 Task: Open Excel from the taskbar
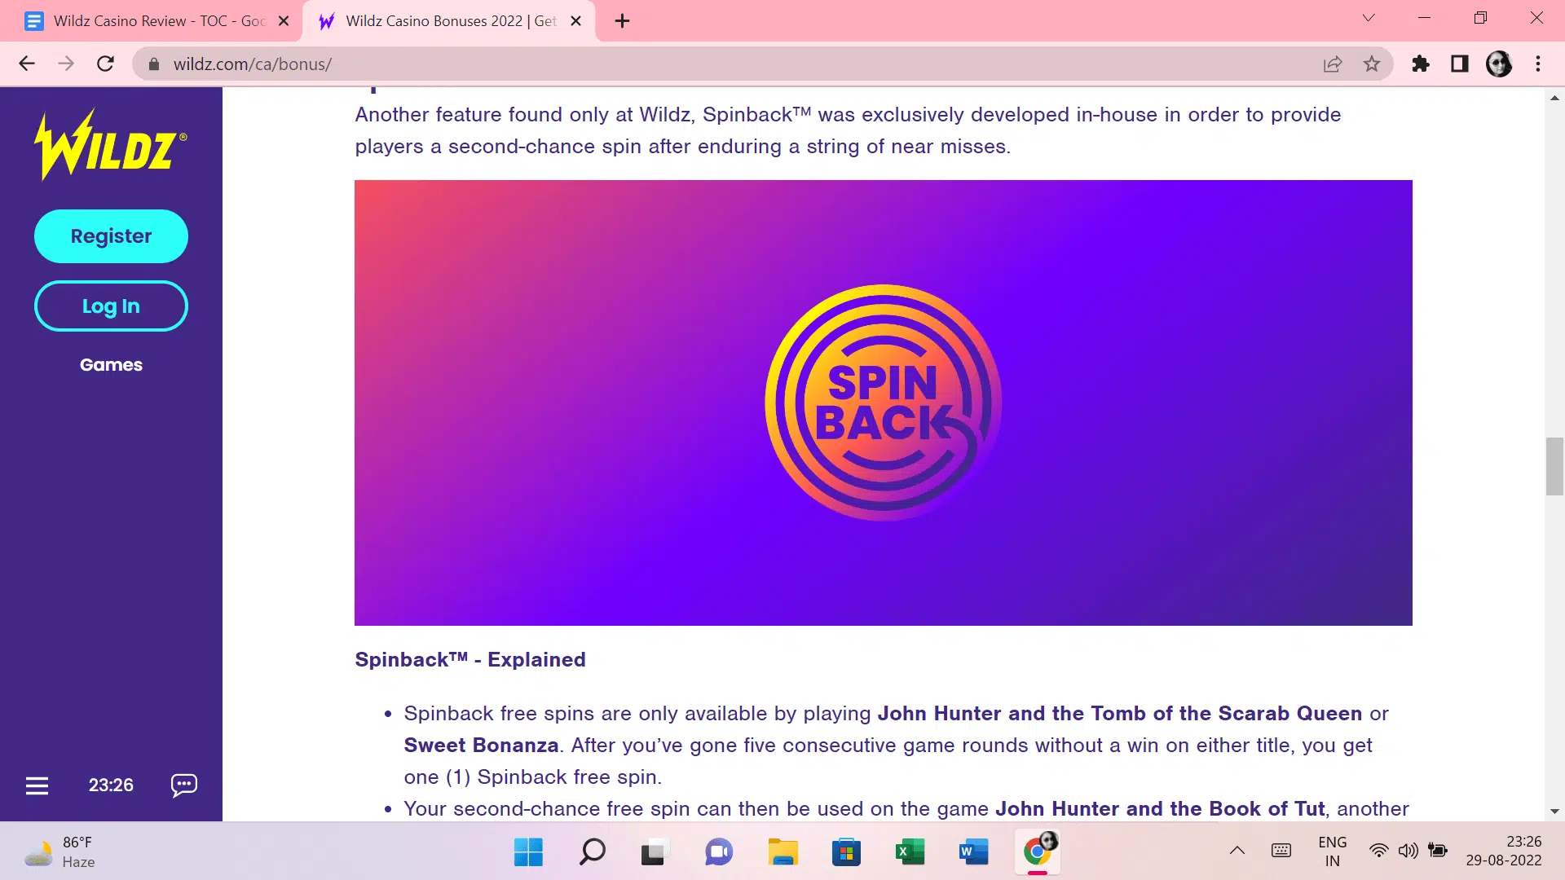[x=910, y=852]
